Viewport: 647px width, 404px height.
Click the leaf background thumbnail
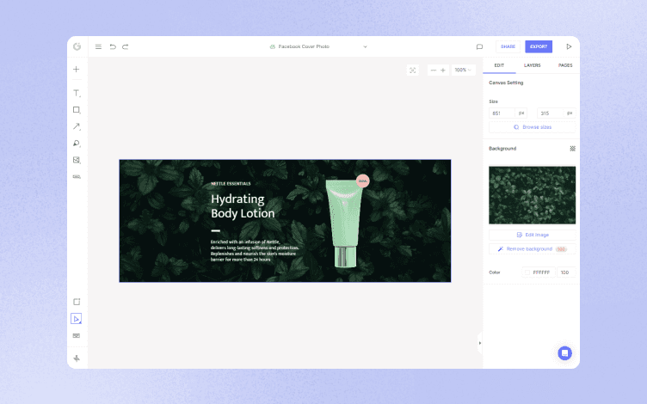tap(533, 195)
